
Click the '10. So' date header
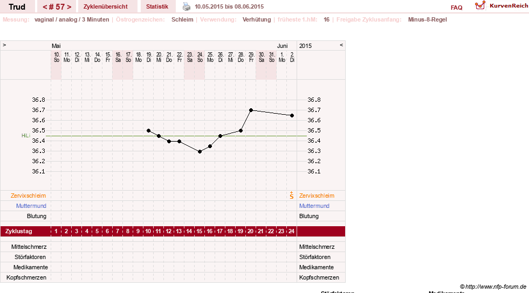(x=57, y=57)
